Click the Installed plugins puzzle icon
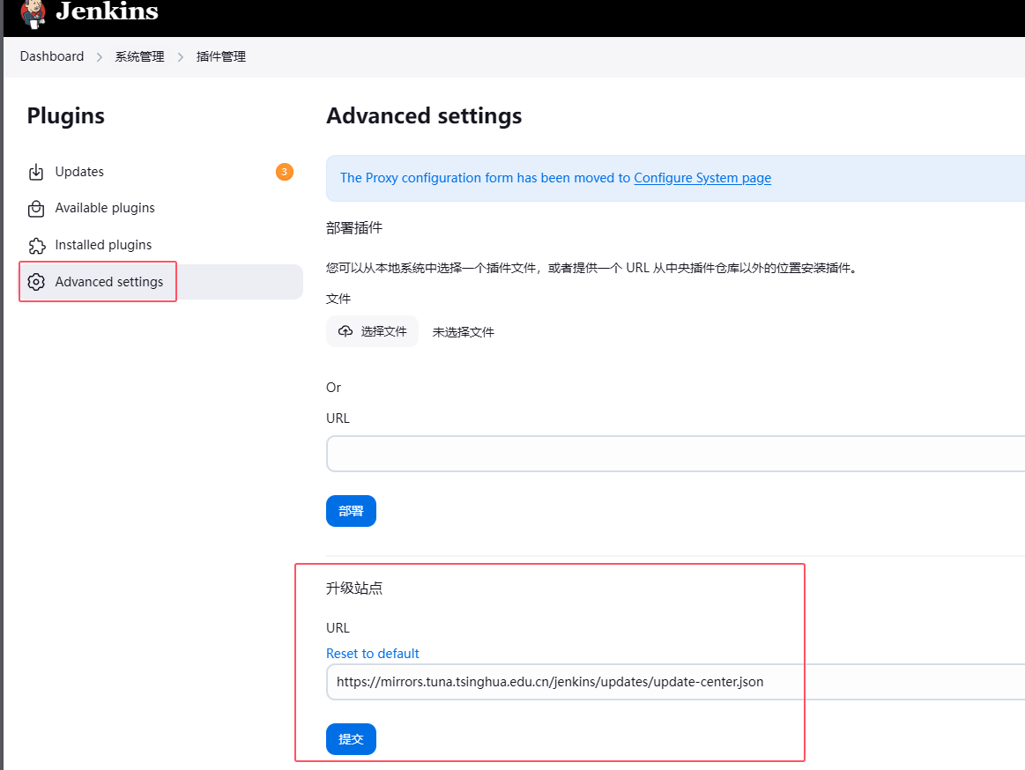The width and height of the screenshot is (1025, 770). 37,246
